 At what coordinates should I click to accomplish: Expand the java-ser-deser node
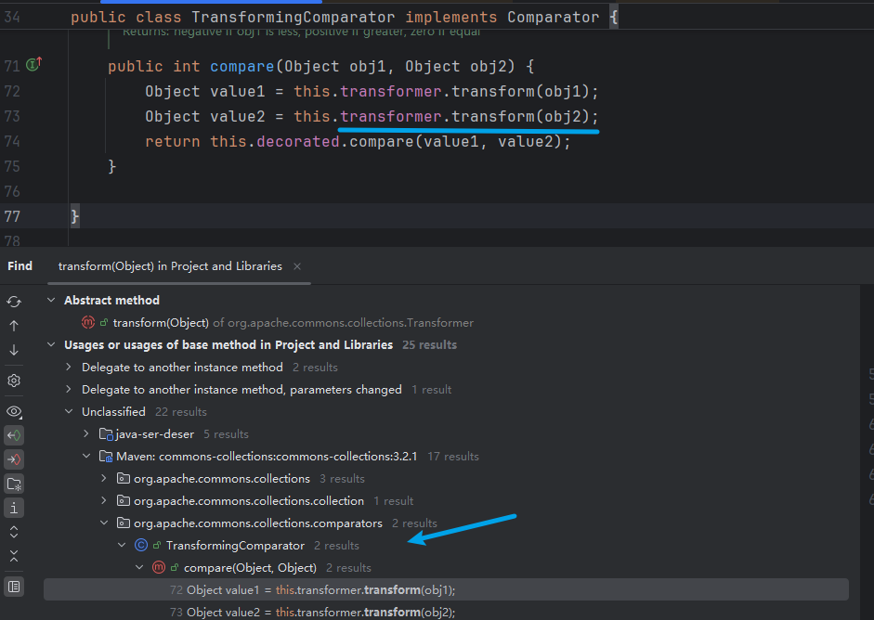click(x=86, y=434)
